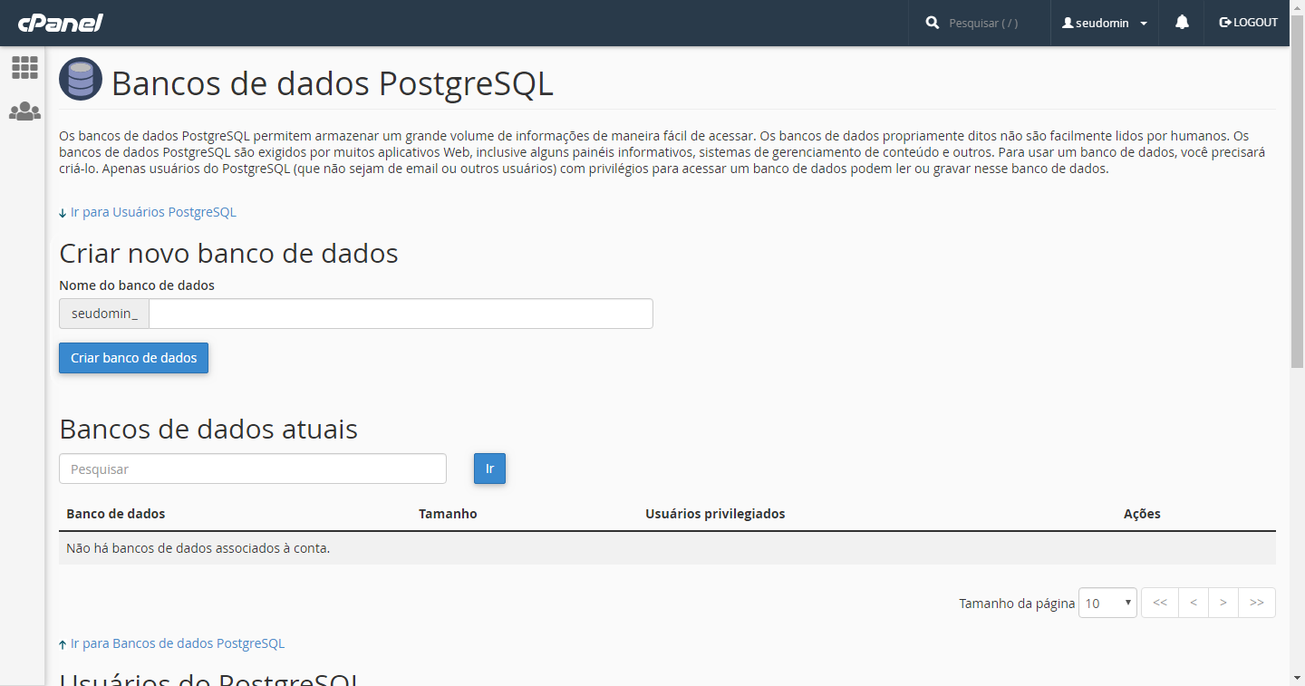Click 'Criar novo banco de dados' heading

(x=228, y=253)
